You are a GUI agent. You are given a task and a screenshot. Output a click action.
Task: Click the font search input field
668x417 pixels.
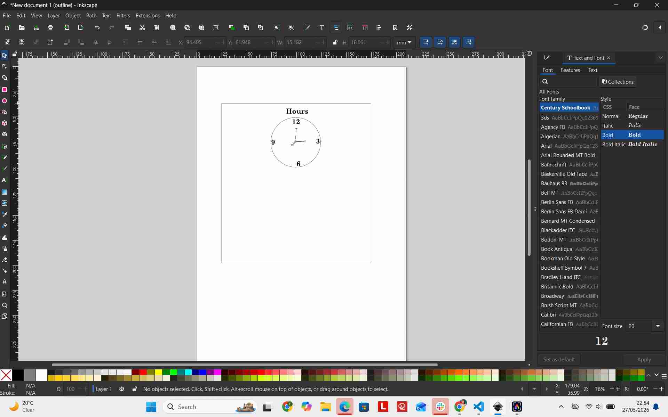coord(568,82)
